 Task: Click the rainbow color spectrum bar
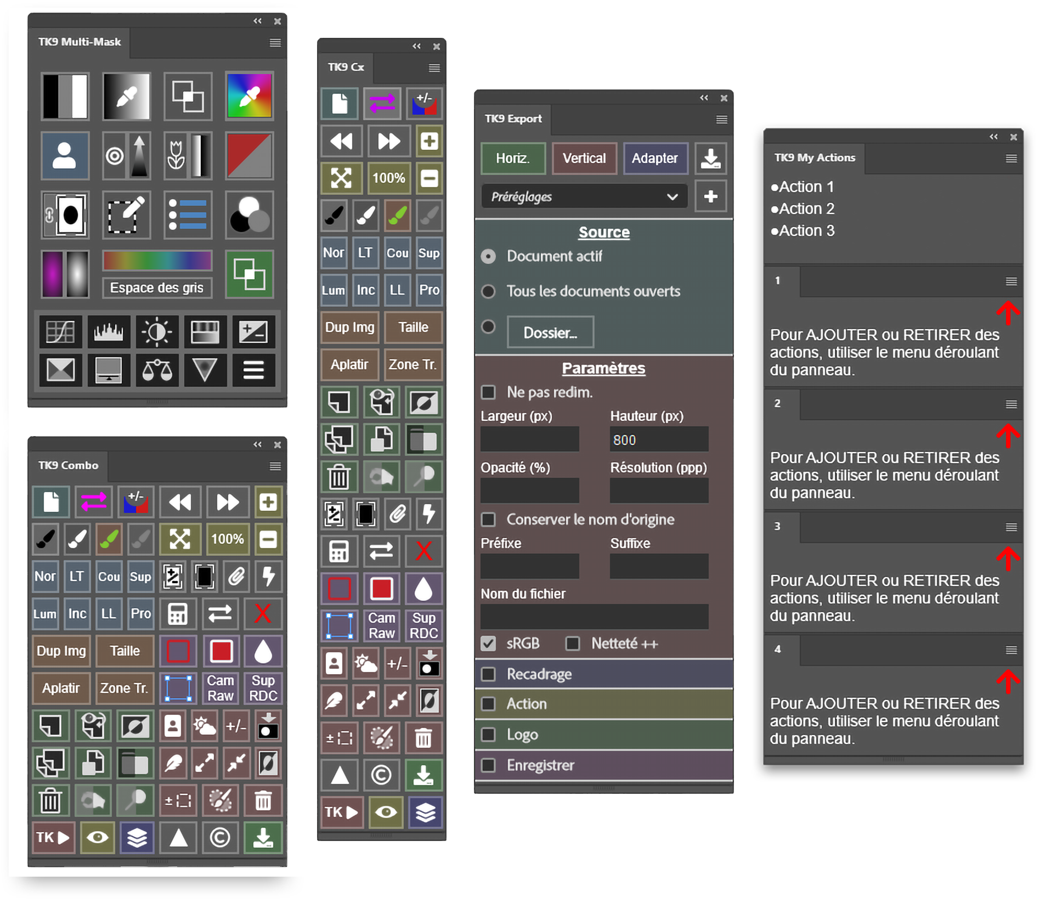point(157,261)
